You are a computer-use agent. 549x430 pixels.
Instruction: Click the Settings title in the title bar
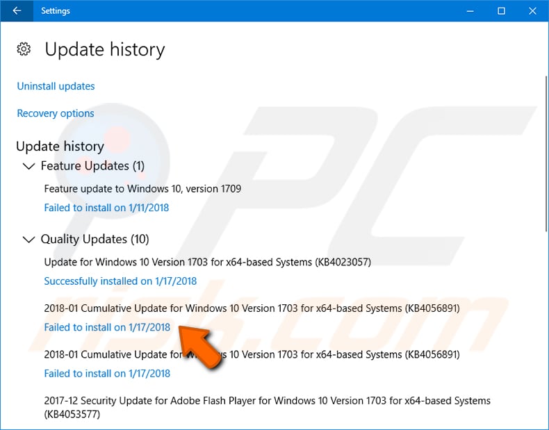tap(56, 11)
